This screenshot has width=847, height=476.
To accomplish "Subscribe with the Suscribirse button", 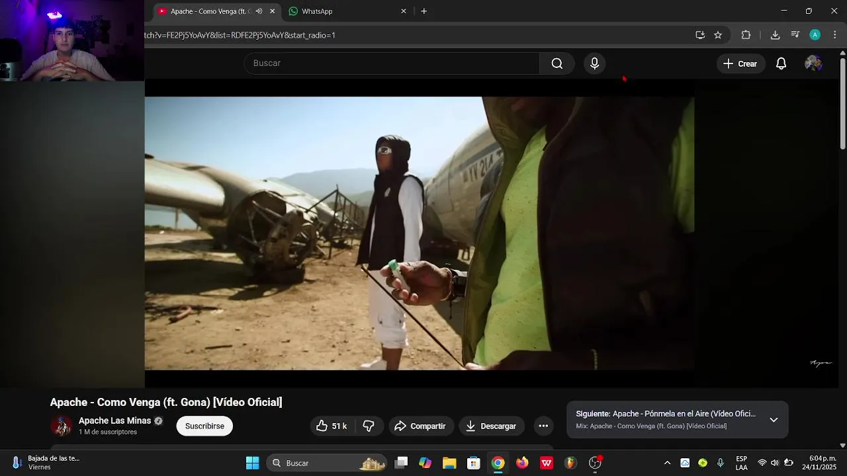I will click(204, 426).
